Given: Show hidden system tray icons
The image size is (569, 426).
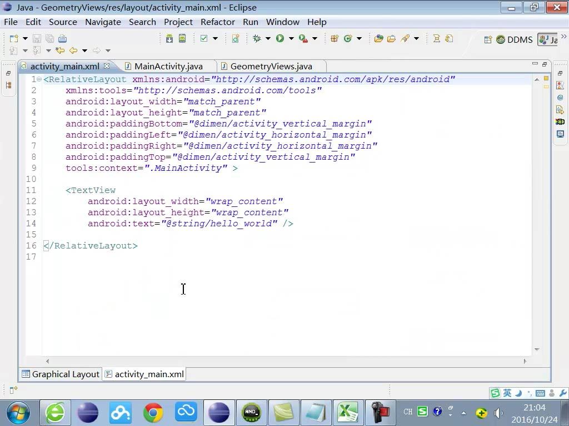Looking at the screenshot, I should coord(464,413).
